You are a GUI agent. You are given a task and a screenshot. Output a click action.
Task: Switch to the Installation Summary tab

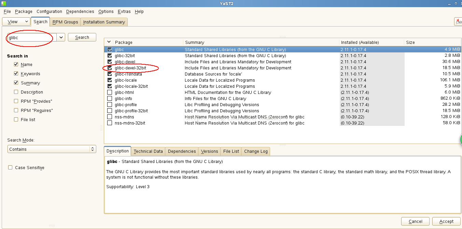pyautogui.click(x=104, y=22)
